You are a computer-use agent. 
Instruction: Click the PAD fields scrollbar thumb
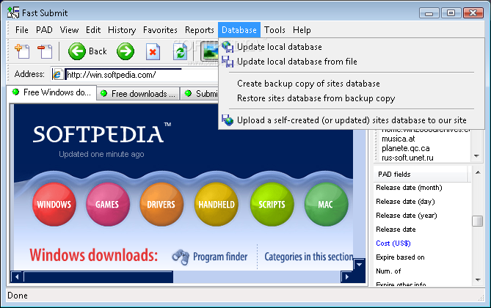click(x=478, y=221)
